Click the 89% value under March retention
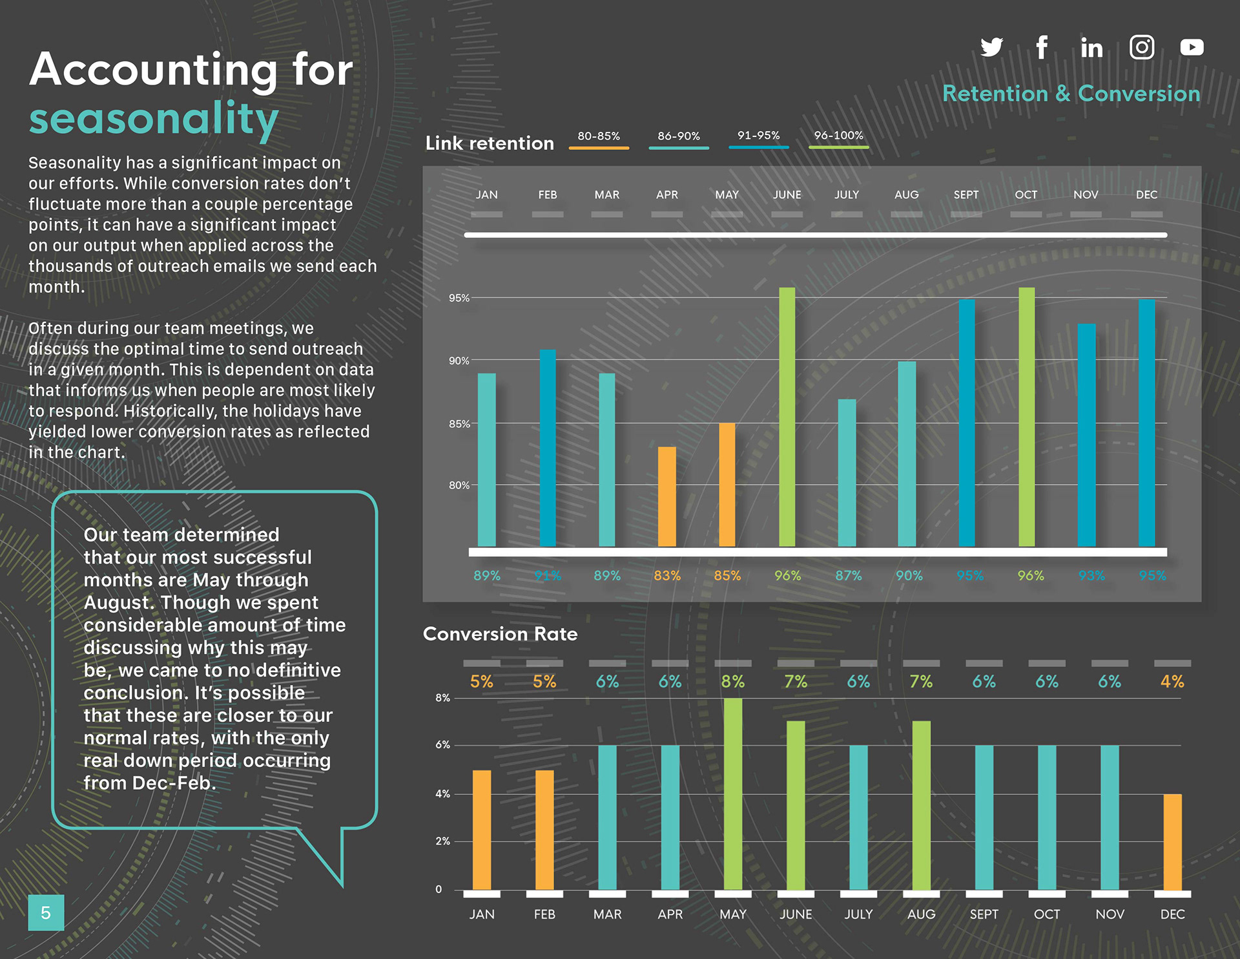The height and width of the screenshot is (959, 1240). click(607, 576)
